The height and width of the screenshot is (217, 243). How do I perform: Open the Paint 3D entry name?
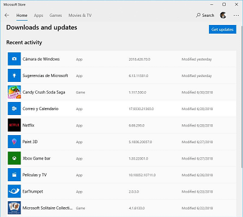coord(30,142)
